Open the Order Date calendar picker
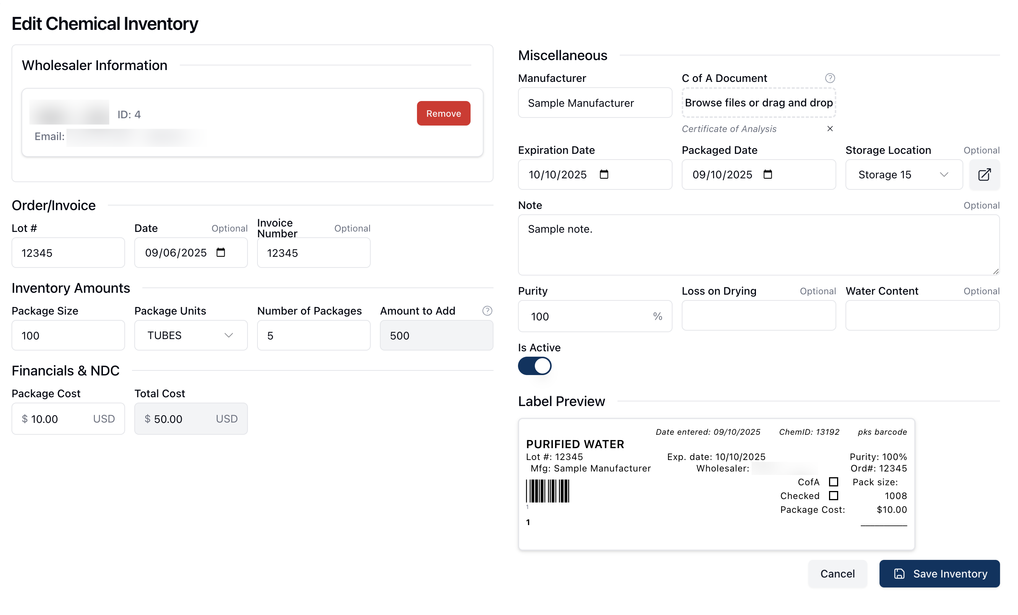Screen dimensions: 1018x615 (221, 253)
